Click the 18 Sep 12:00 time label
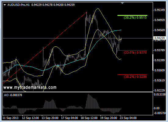168x122 pixels. (89, 118)
